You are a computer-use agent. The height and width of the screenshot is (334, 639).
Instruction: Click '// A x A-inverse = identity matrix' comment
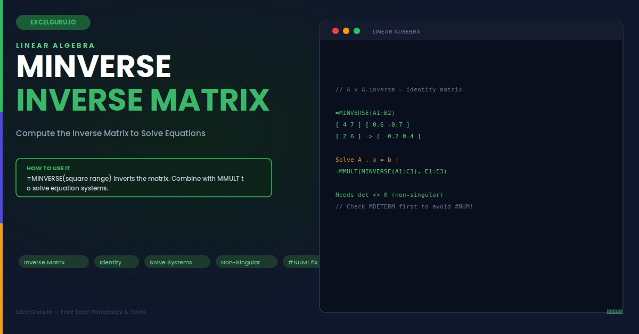pos(399,89)
